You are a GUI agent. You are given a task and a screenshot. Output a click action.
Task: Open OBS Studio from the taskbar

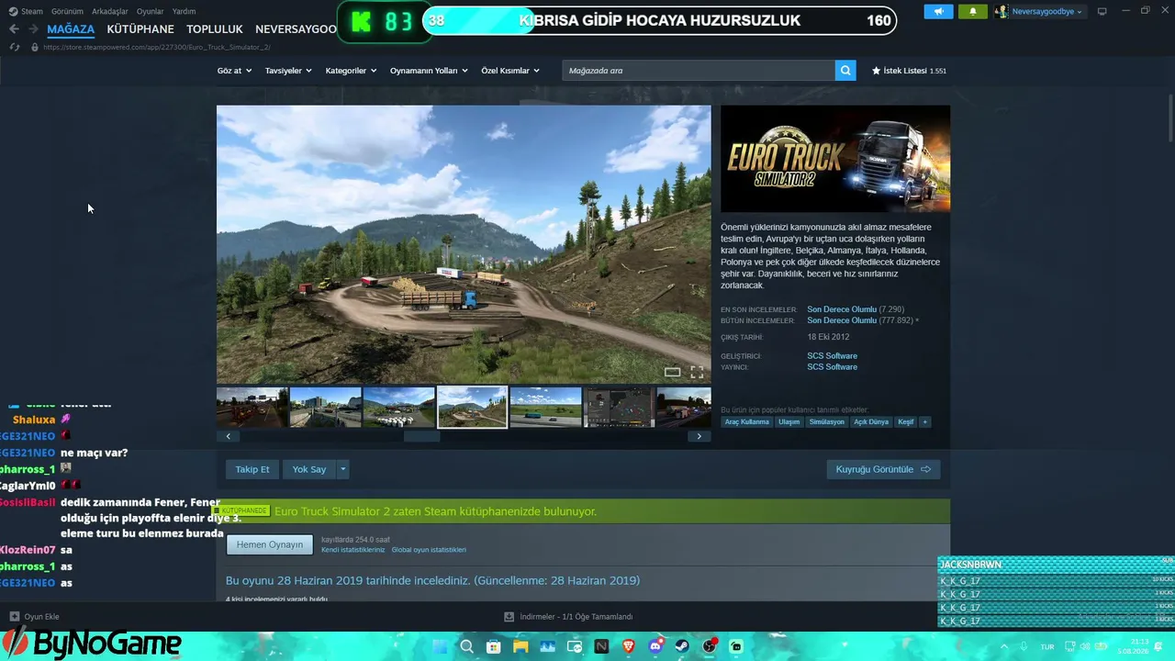click(710, 646)
